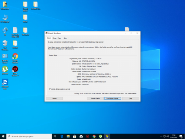
Task: Select the Driver Booster 7 icon
Action: pos(15,71)
